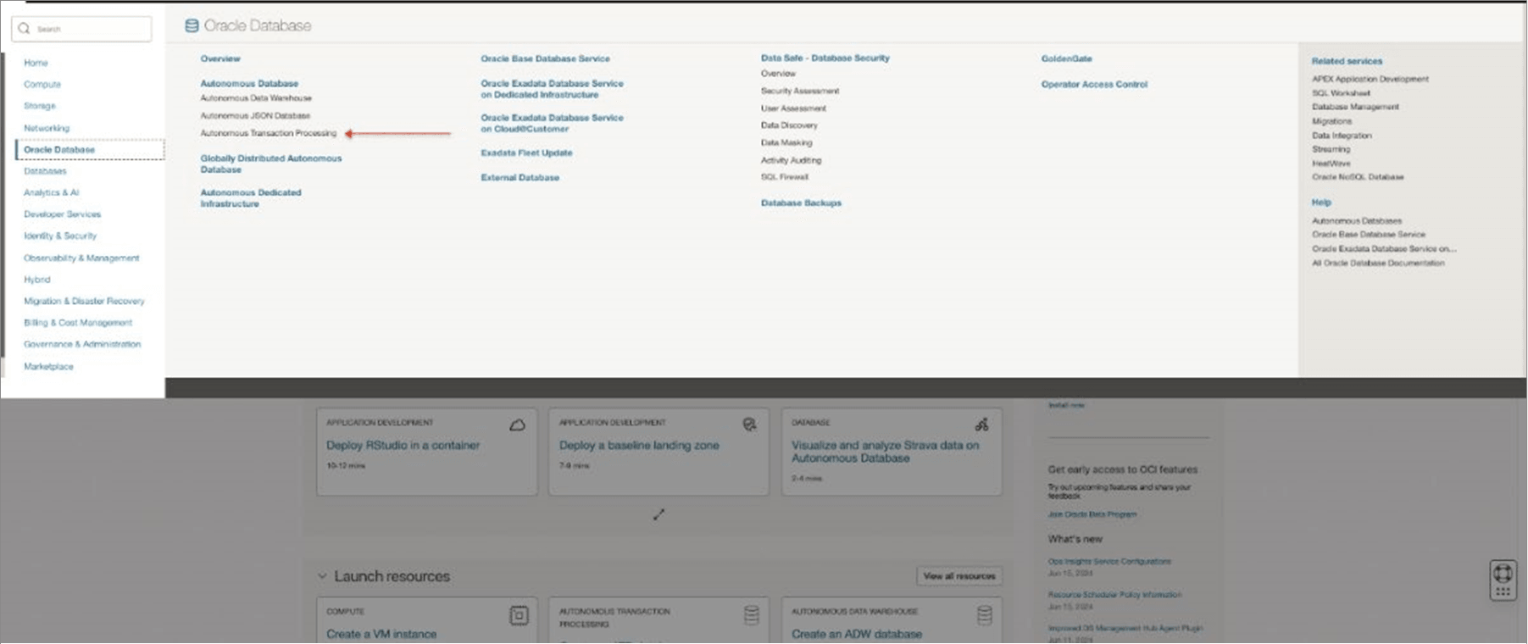The image size is (1528, 644).
Task: Open Developer Services menu item
Action: [62, 214]
